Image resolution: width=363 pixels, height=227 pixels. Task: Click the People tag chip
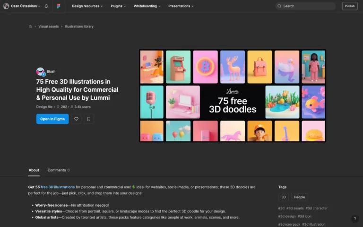coord(299,197)
